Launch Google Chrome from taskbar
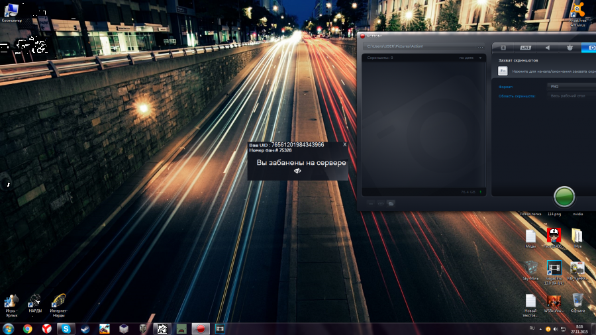Image resolution: width=596 pixels, height=335 pixels. [27, 329]
